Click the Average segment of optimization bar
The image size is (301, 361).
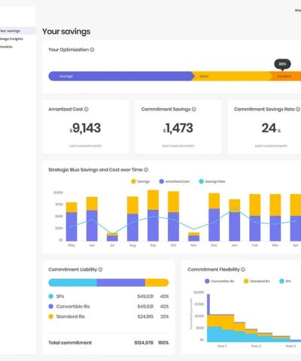tap(121, 76)
